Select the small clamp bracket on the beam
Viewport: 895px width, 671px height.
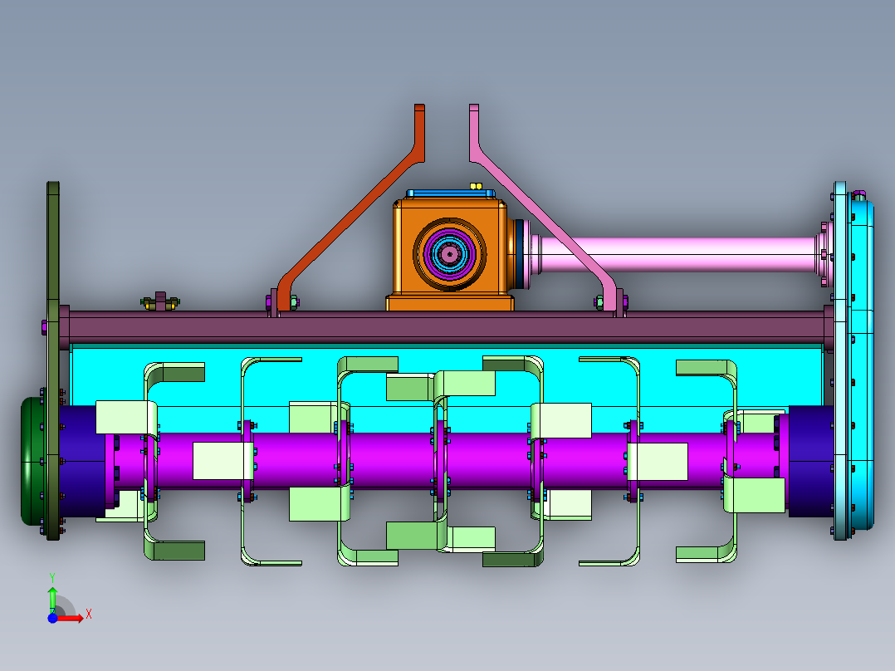(160, 301)
